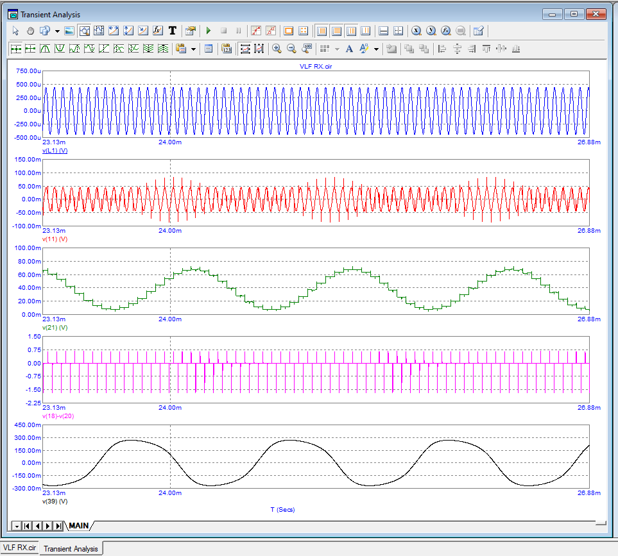Jump to last page navigation button
This screenshot has height=556, width=618.
point(58,526)
